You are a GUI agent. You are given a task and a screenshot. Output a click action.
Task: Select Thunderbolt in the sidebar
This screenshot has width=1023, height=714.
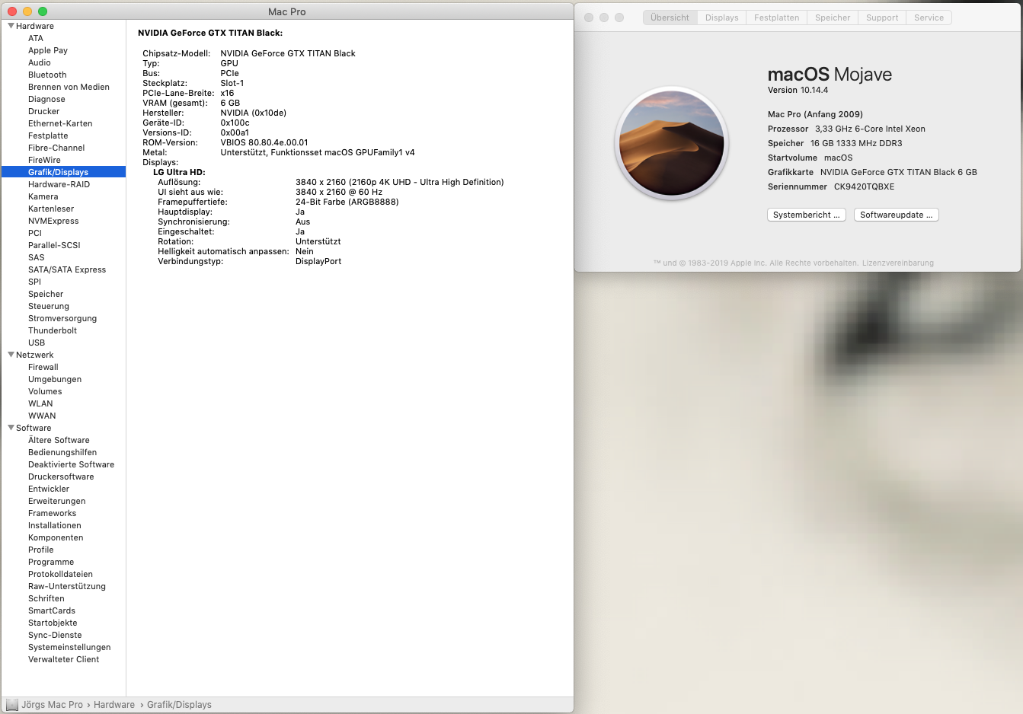pos(53,330)
